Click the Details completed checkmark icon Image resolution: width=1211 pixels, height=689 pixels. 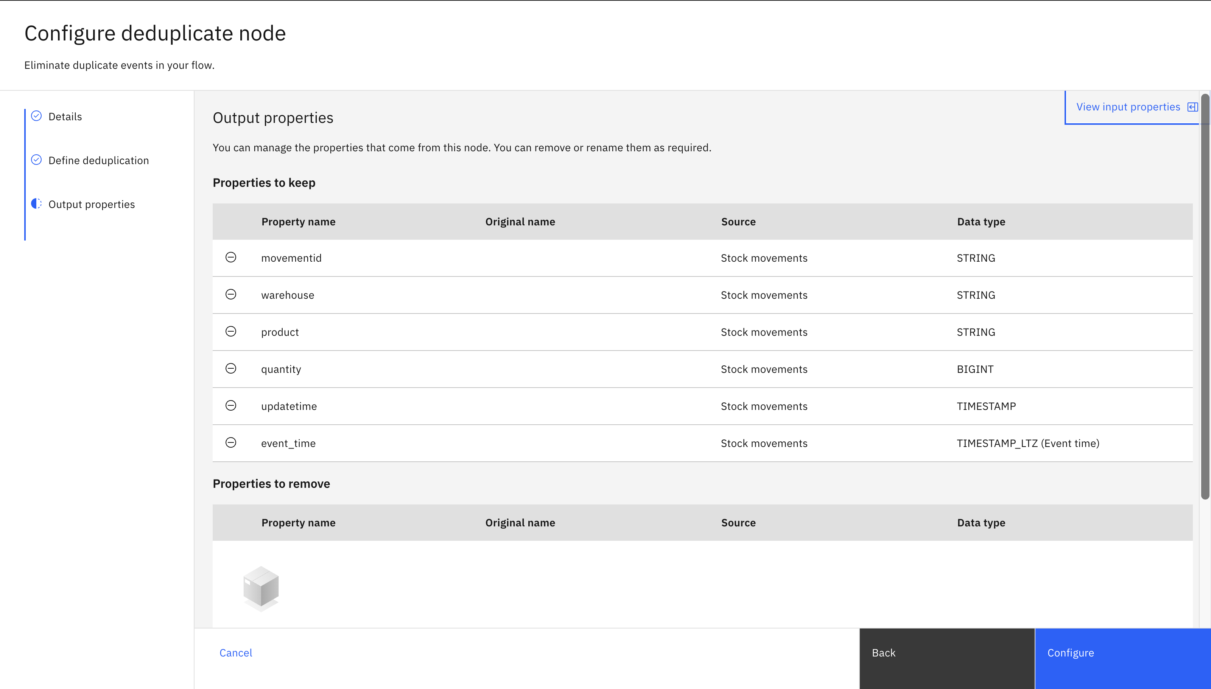pyautogui.click(x=36, y=116)
